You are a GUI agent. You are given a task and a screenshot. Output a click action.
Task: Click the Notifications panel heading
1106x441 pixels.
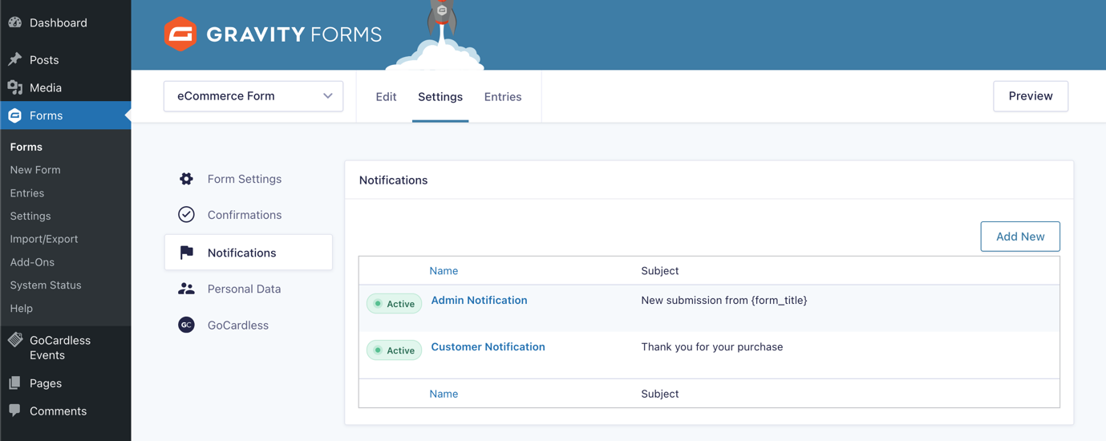point(393,180)
